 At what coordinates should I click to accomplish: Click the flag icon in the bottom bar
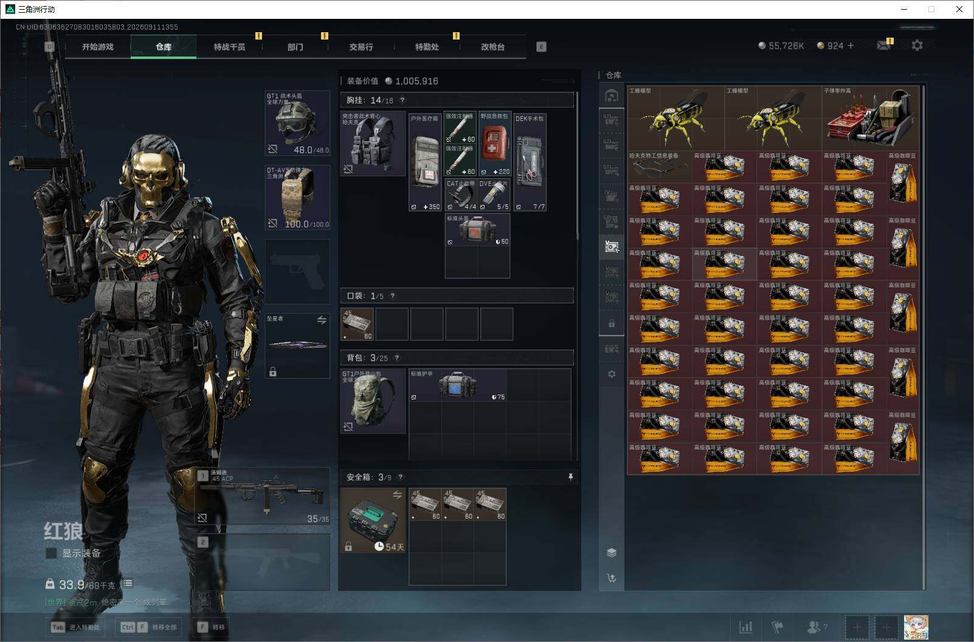tap(777, 627)
